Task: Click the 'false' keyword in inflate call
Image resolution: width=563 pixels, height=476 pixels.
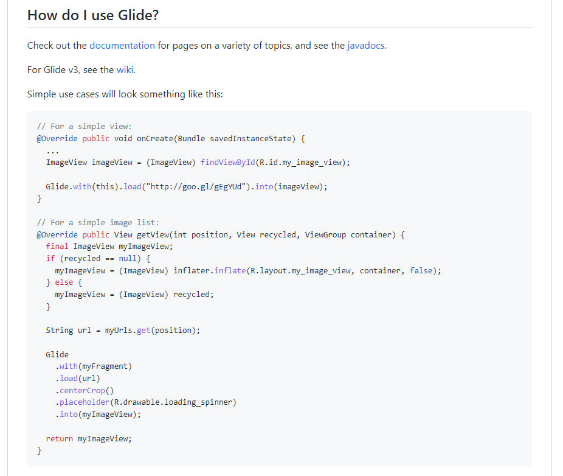Action: point(421,271)
